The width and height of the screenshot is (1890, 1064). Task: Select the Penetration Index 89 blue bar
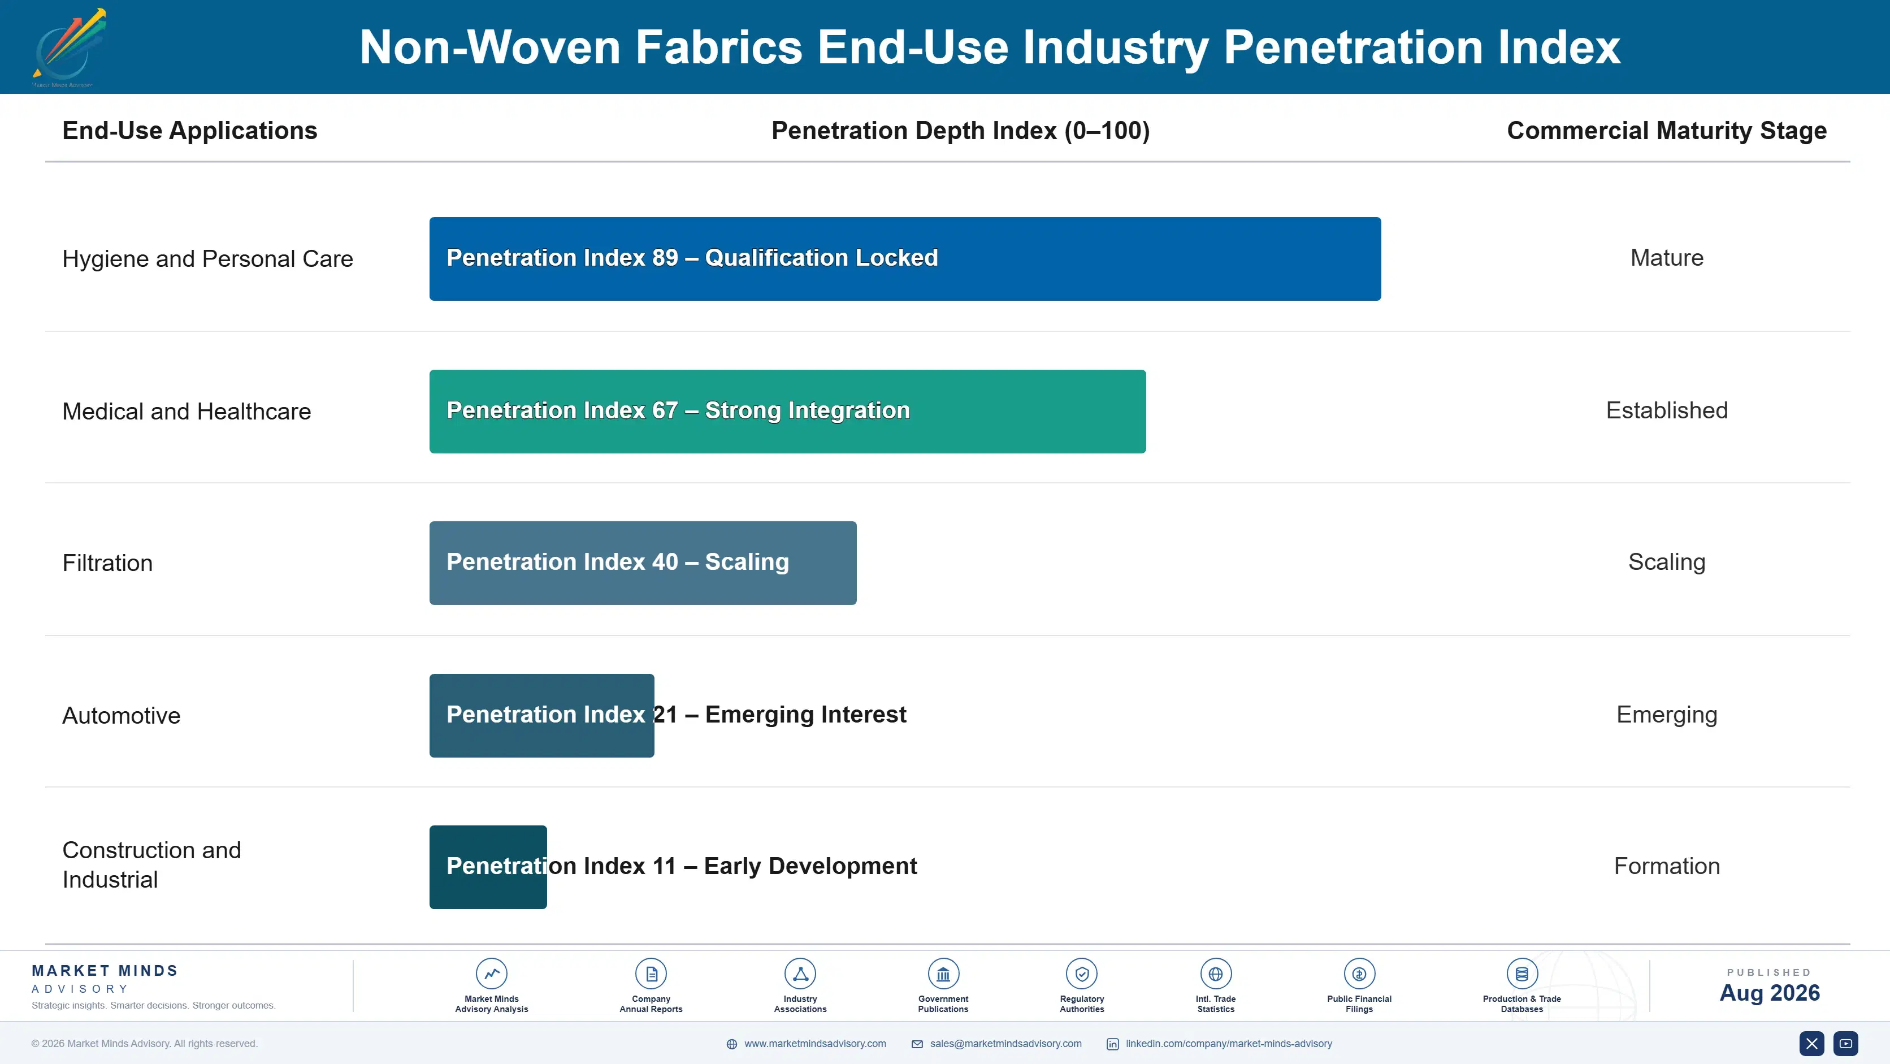click(905, 258)
